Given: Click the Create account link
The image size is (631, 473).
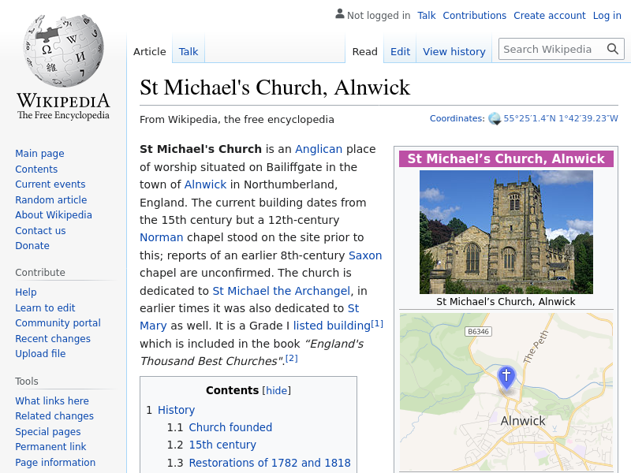Looking at the screenshot, I should coord(549,15).
